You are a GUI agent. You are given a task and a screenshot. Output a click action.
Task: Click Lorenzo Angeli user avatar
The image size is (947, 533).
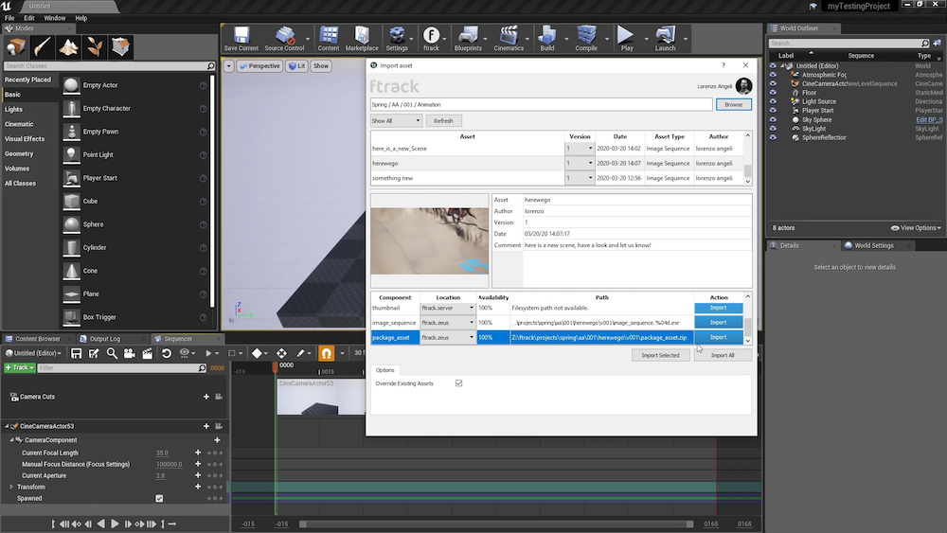[x=743, y=86]
